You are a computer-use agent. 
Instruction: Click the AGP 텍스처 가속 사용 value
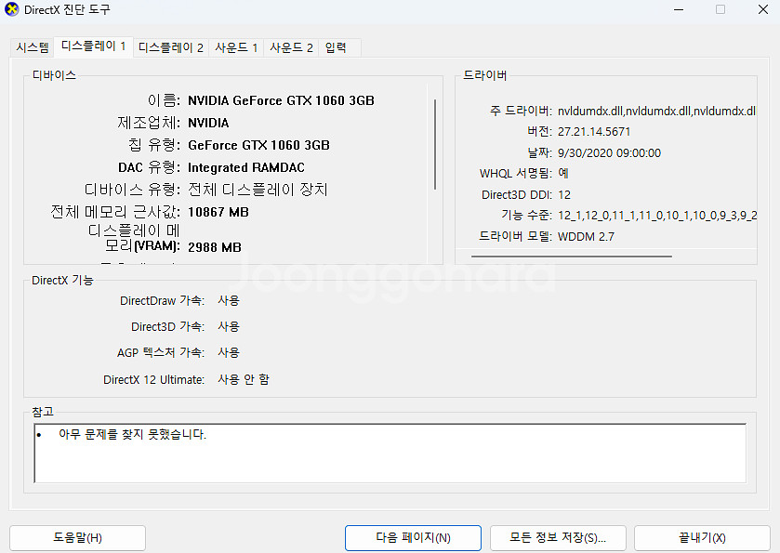229,352
